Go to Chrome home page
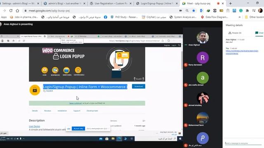 (17, 11)
